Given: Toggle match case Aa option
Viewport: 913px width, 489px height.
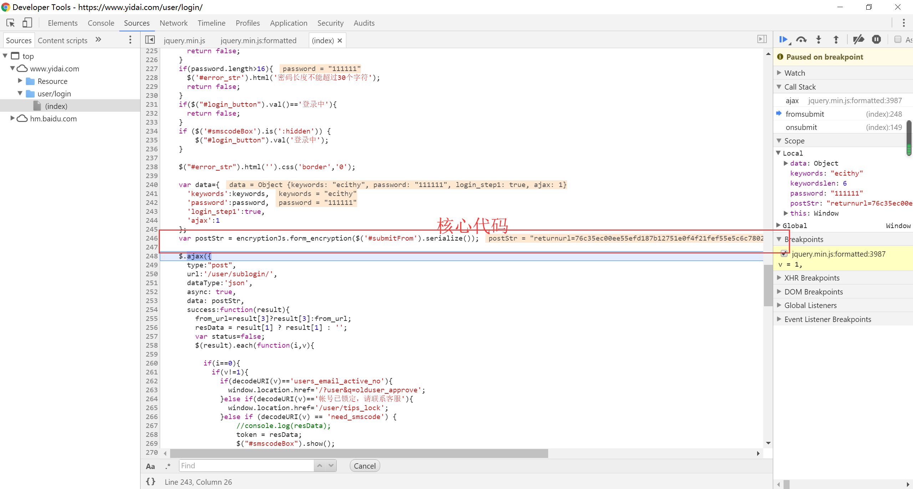Looking at the screenshot, I should pos(151,466).
